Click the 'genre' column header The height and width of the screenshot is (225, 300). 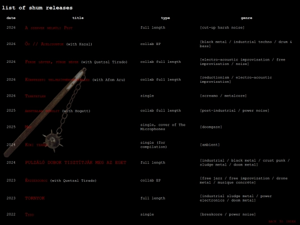[247, 18]
